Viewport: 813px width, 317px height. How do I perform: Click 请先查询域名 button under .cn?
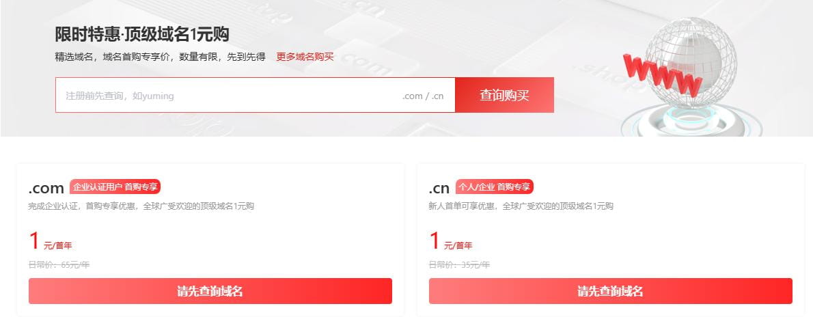(x=610, y=291)
